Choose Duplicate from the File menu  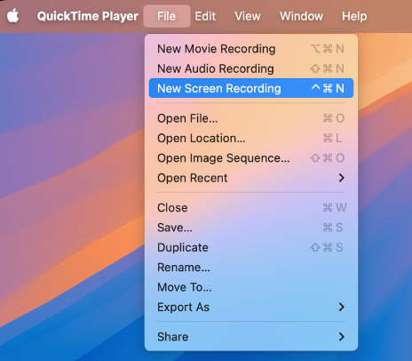pos(251,247)
